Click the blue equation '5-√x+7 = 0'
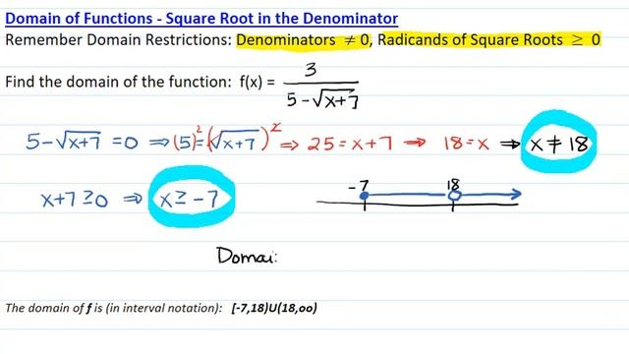 click(82, 142)
